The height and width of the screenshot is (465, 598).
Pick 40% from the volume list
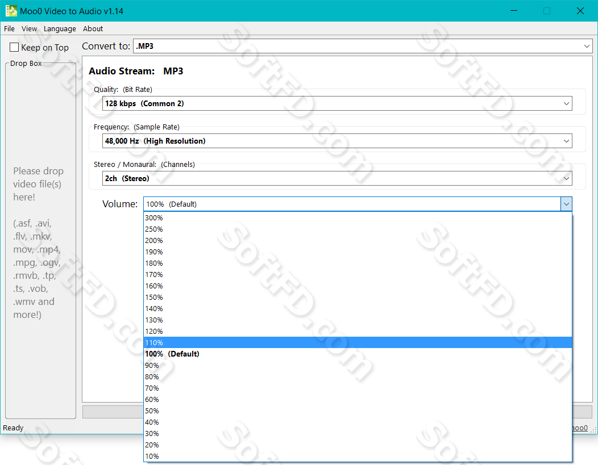pyautogui.click(x=358, y=422)
